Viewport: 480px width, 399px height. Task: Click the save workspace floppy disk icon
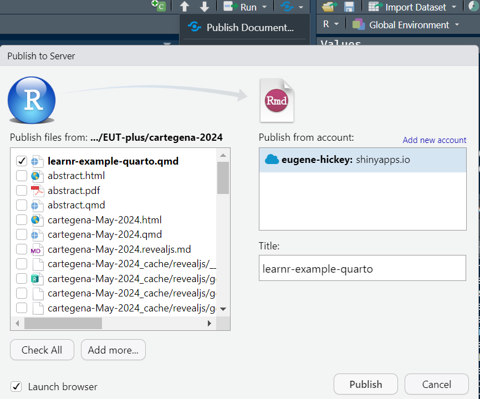click(x=349, y=7)
